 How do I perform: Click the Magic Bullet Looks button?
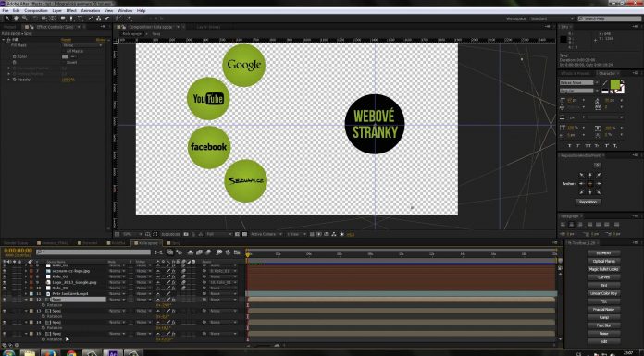(x=603, y=269)
